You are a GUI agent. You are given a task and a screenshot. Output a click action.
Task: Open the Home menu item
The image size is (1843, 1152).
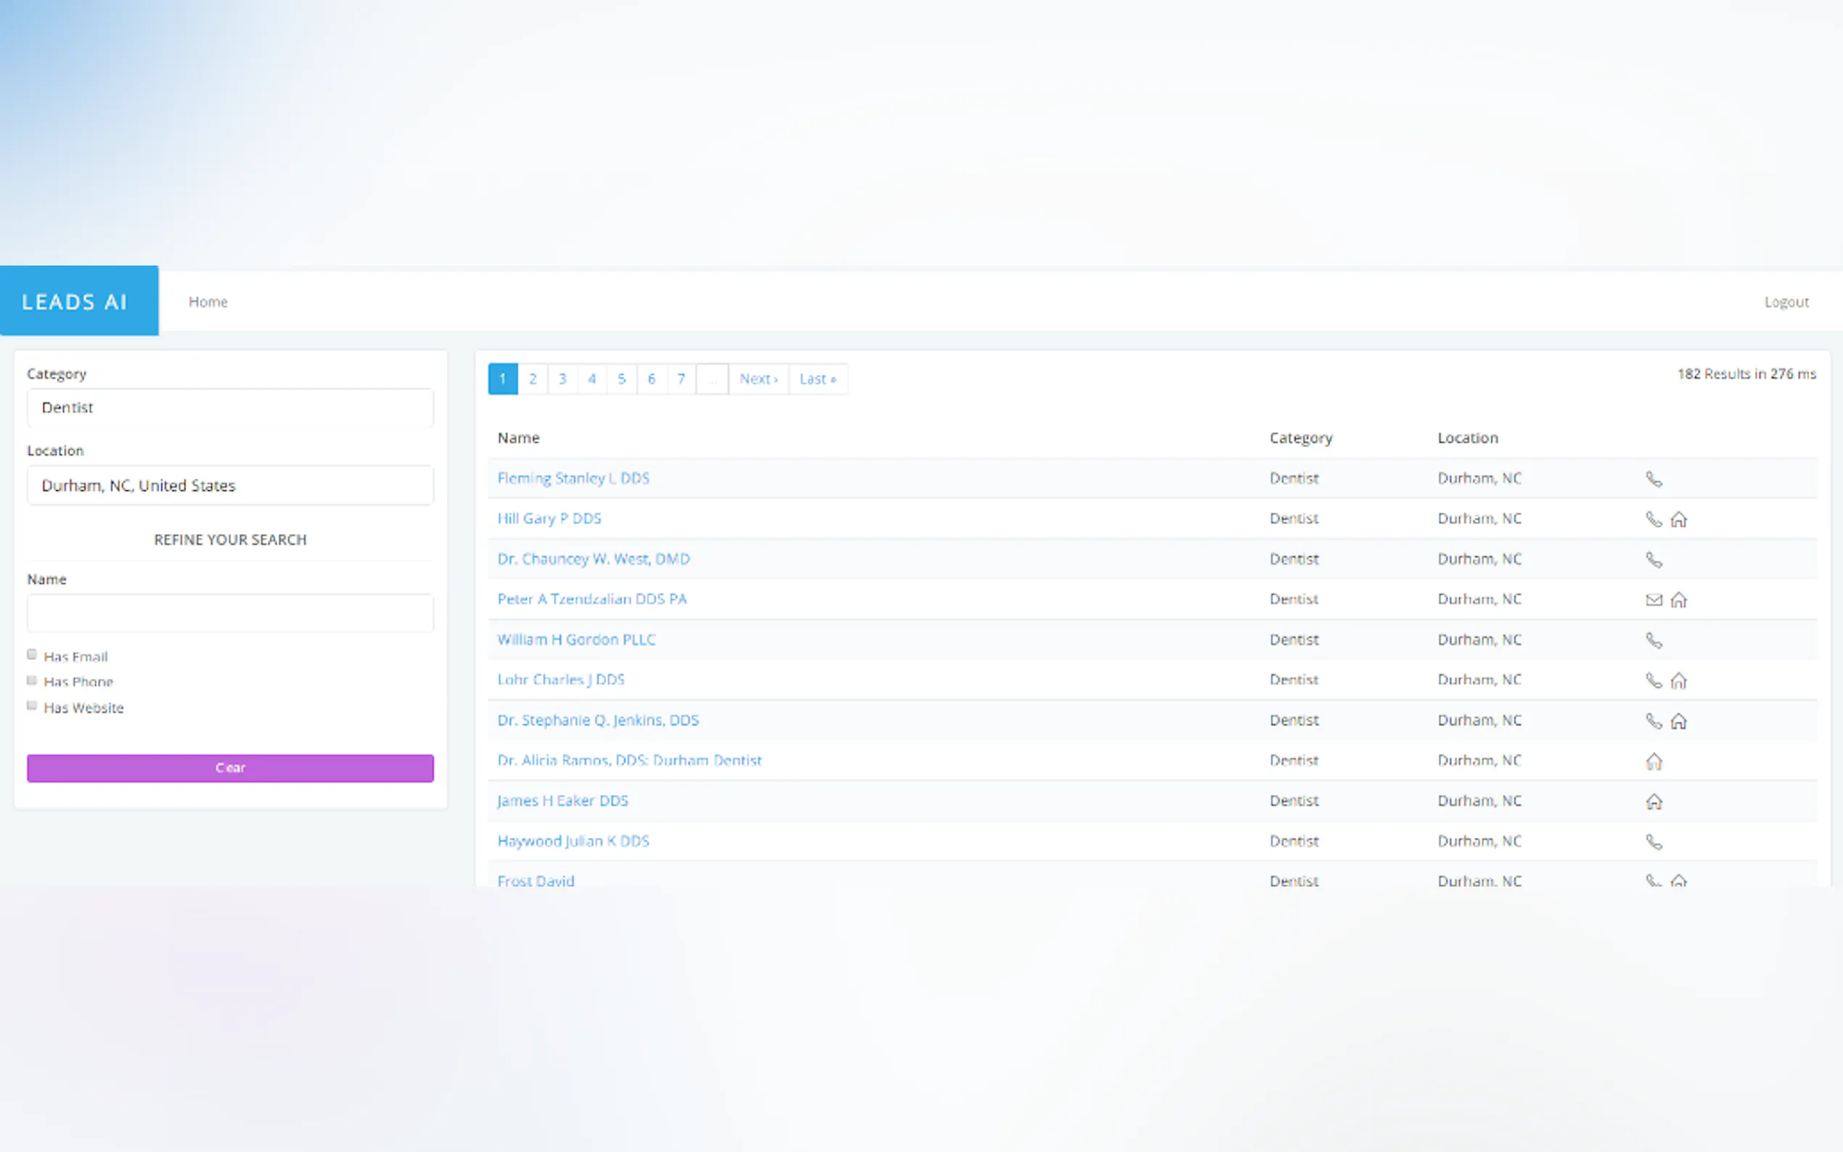(208, 302)
